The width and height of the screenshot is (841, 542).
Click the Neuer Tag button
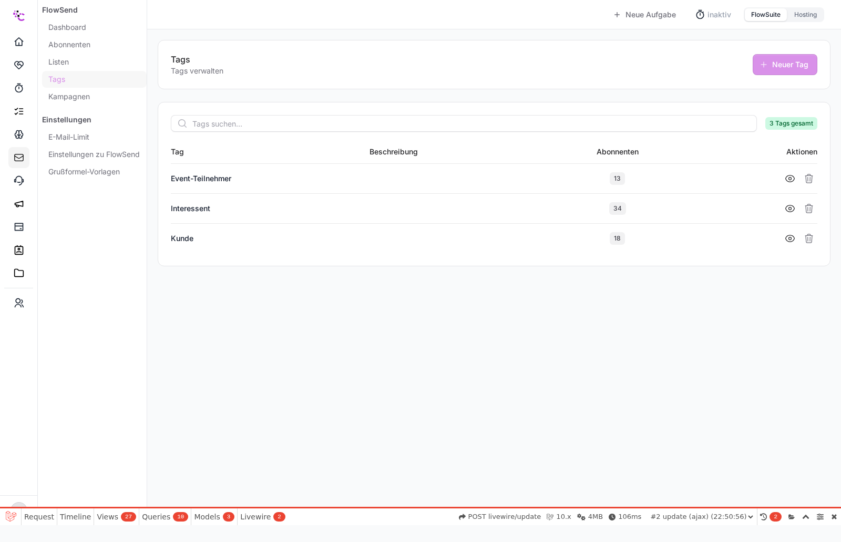[x=785, y=65]
